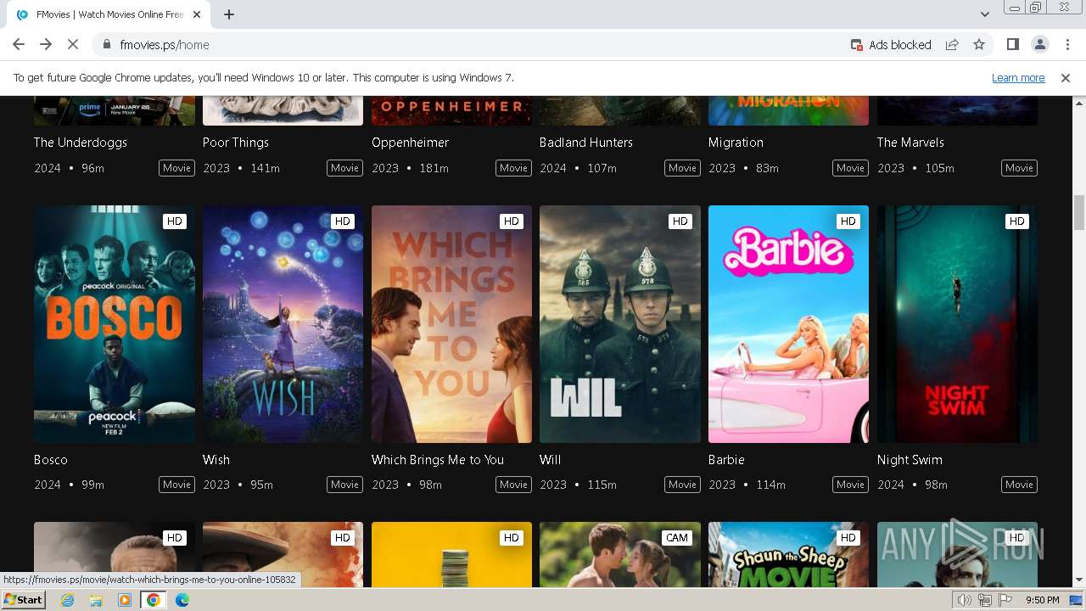Open the Night Swim title link
The image size is (1086, 611).
(910, 460)
